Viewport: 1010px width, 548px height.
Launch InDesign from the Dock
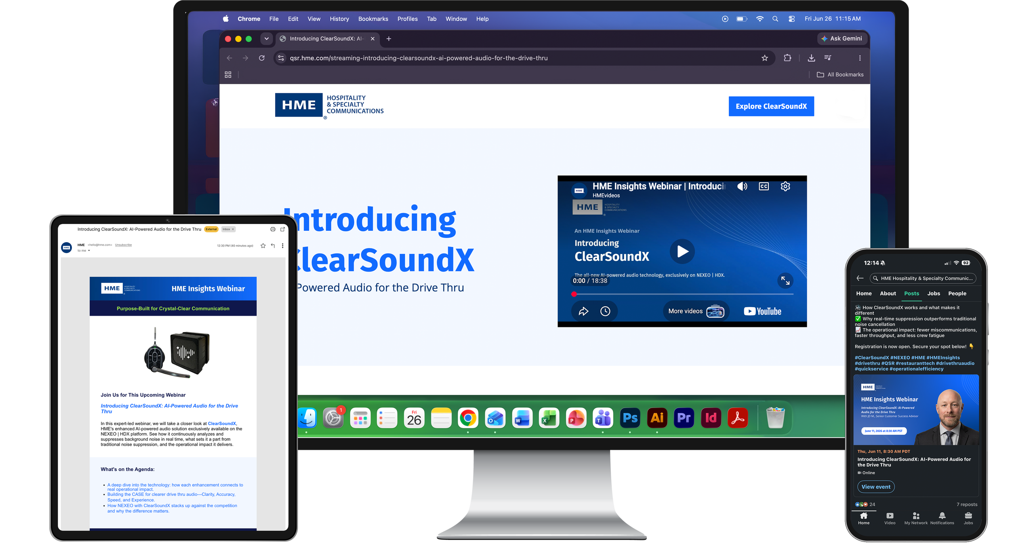[x=711, y=417]
